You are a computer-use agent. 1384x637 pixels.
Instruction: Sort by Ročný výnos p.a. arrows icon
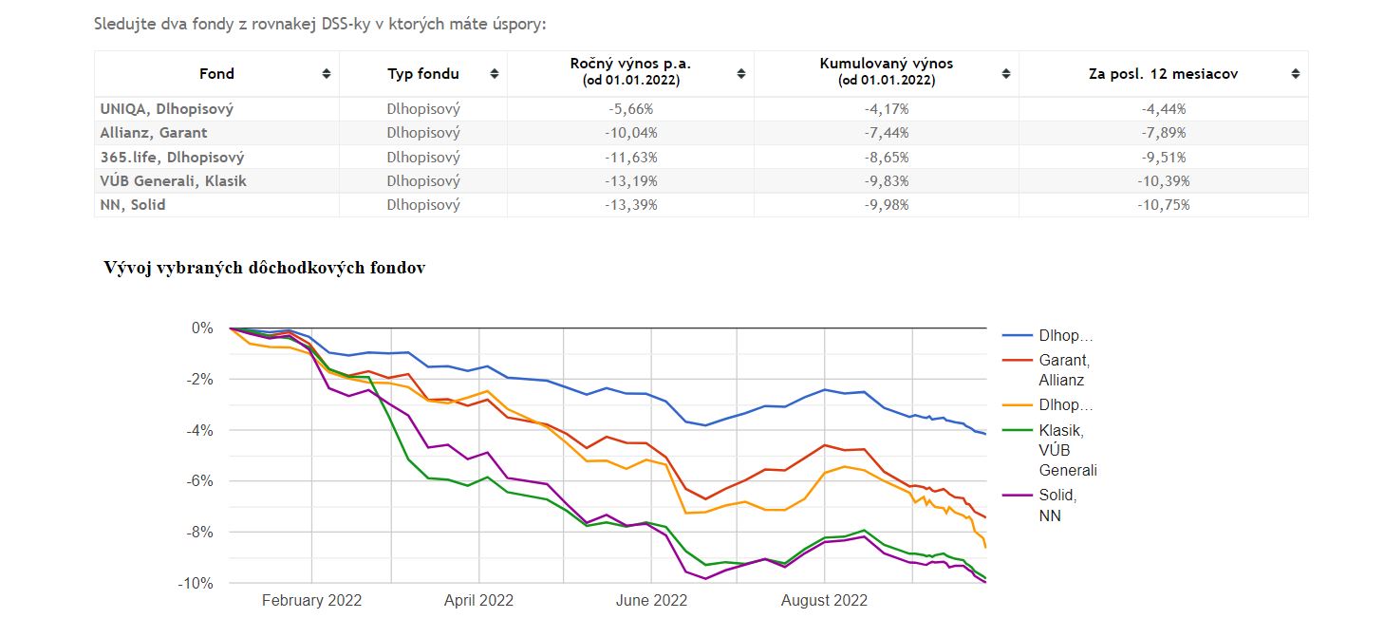(x=741, y=74)
